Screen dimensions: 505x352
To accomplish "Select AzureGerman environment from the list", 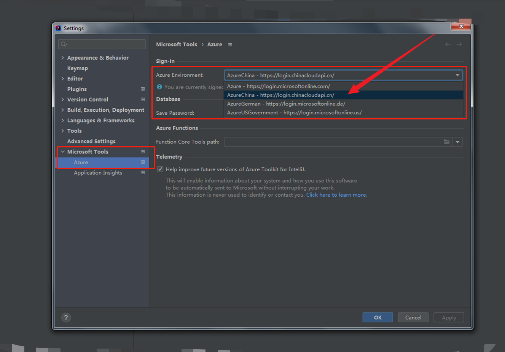I will pos(286,104).
